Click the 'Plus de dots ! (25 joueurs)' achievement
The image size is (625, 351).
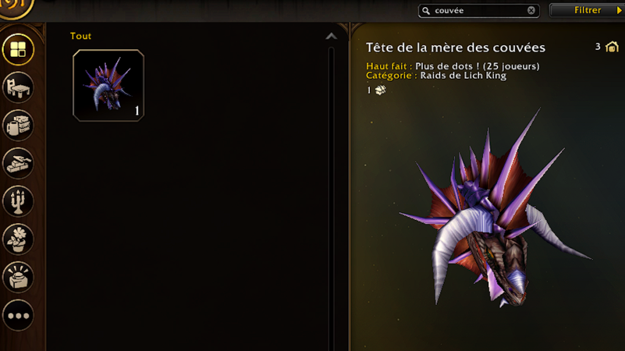click(477, 66)
